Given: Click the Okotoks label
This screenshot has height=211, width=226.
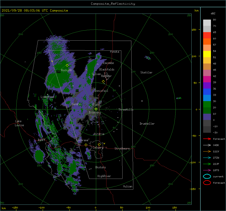Looking at the screenshot, I should click(x=100, y=167).
